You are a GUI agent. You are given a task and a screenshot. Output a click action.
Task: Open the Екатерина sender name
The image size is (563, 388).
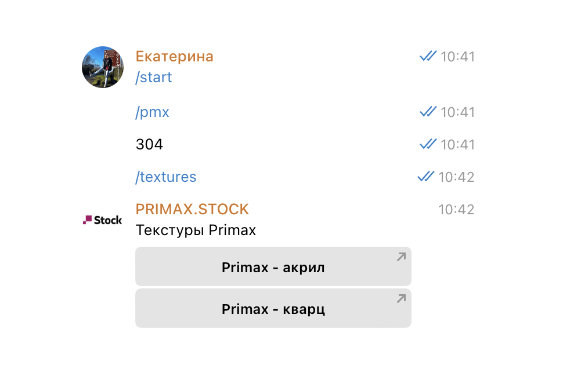point(174,56)
